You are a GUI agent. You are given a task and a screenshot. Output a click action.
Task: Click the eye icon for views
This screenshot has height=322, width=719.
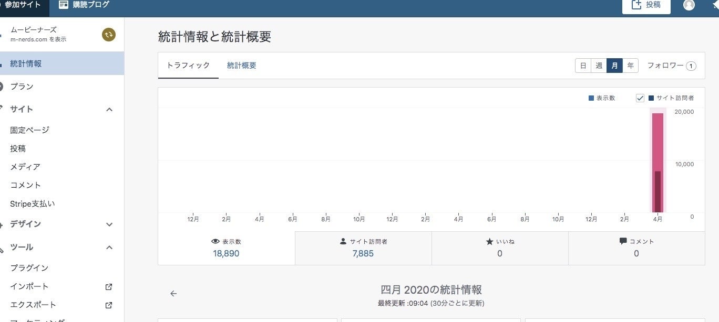(215, 242)
